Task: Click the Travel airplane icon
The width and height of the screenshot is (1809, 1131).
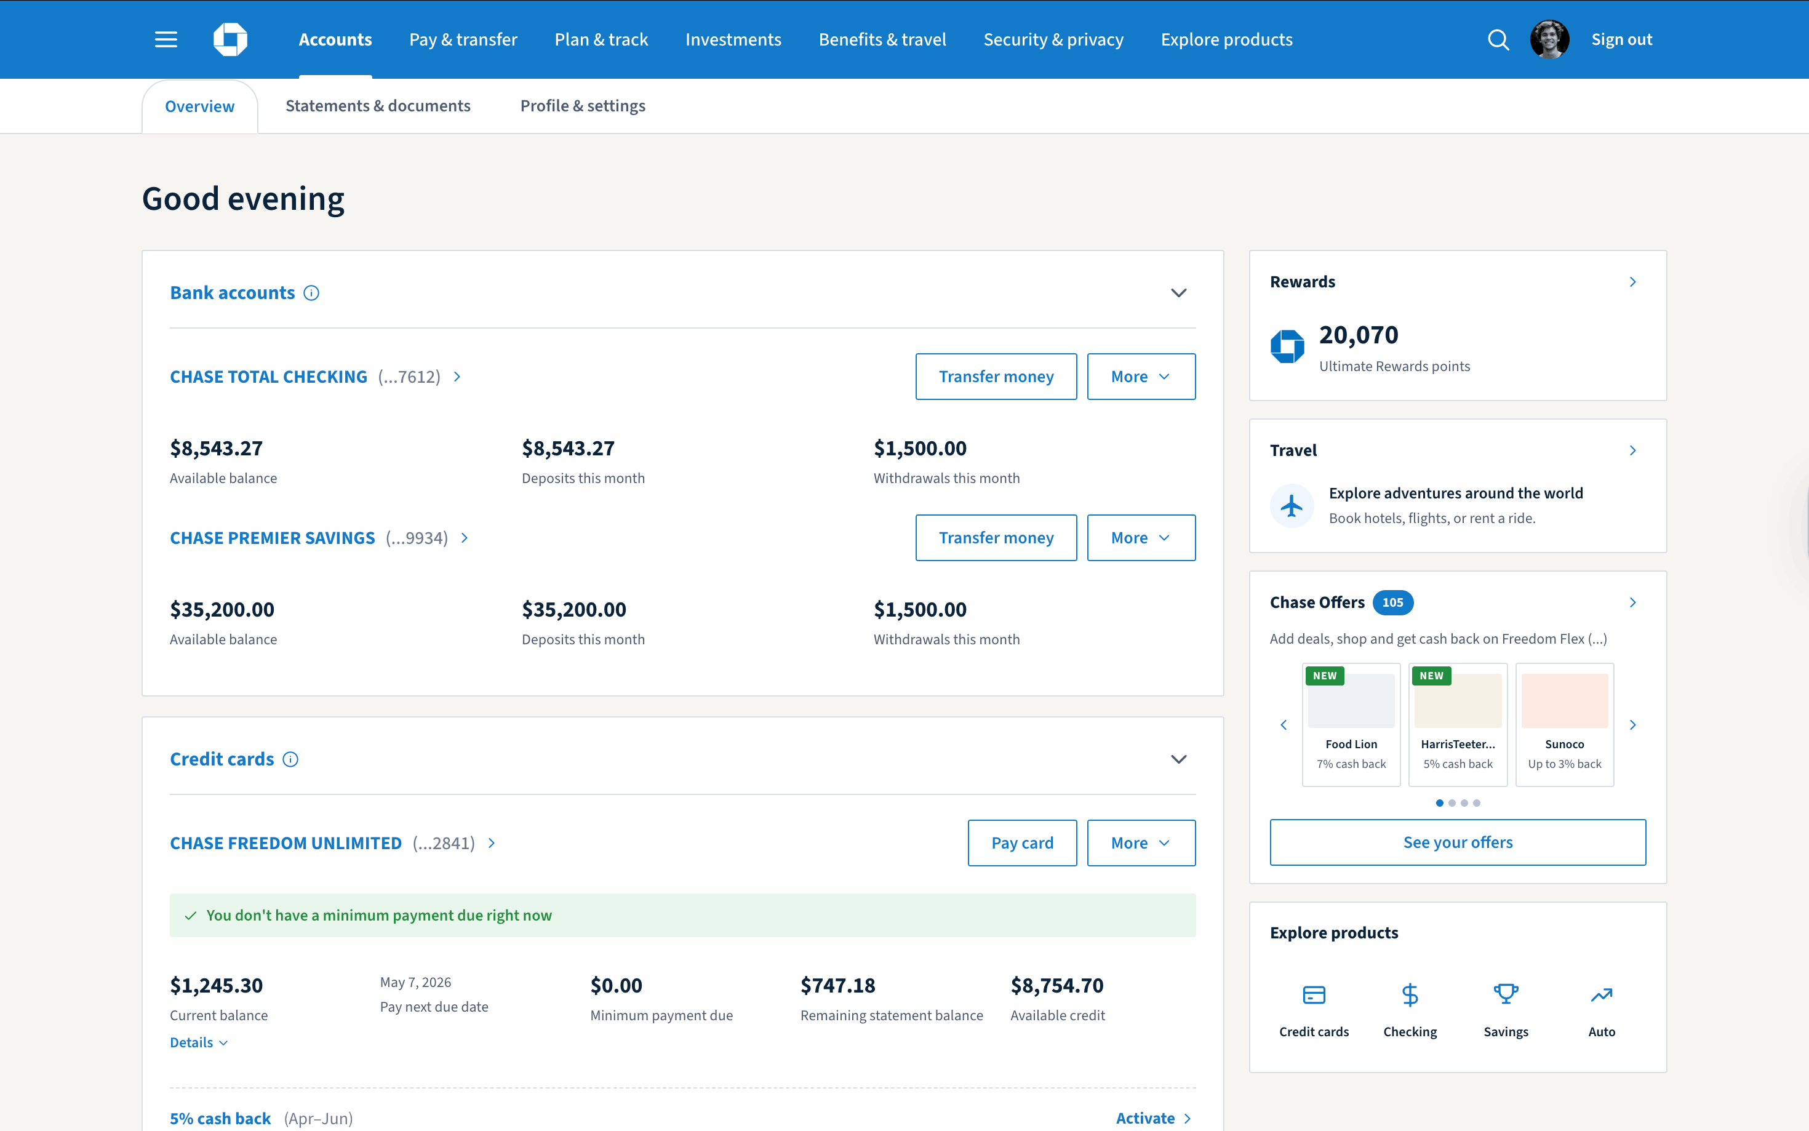Action: (x=1292, y=506)
